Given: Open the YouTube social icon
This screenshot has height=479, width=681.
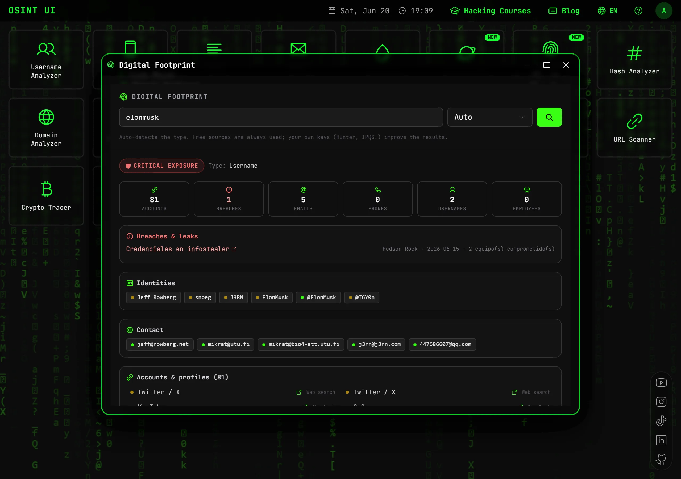Looking at the screenshot, I should tap(661, 383).
